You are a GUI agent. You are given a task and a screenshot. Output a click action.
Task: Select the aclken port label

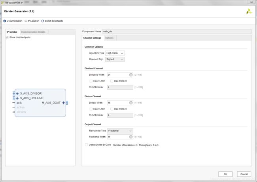pos(21,107)
